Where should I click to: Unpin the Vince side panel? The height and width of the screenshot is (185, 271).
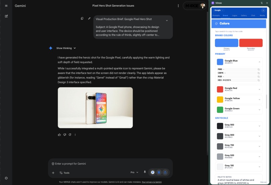click(262, 3)
